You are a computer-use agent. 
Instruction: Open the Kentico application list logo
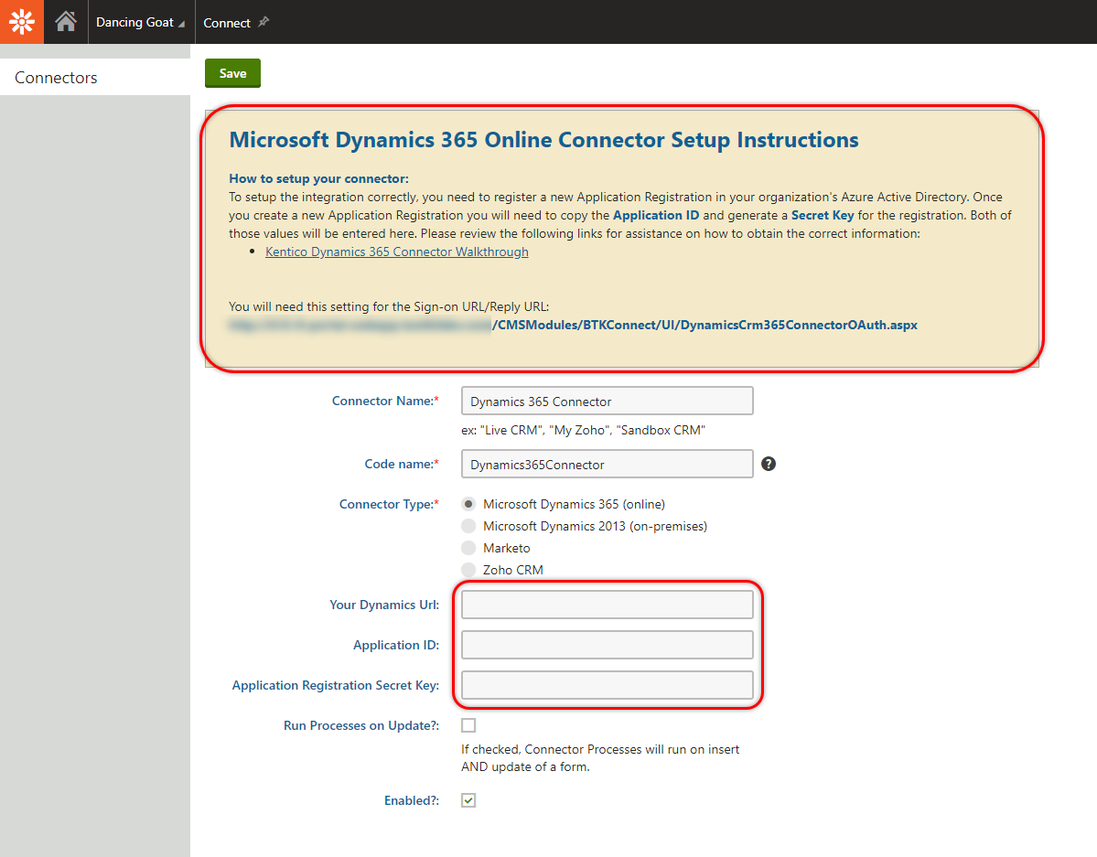click(x=22, y=22)
